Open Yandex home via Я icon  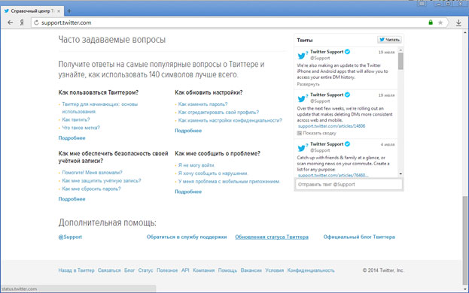pos(22,23)
